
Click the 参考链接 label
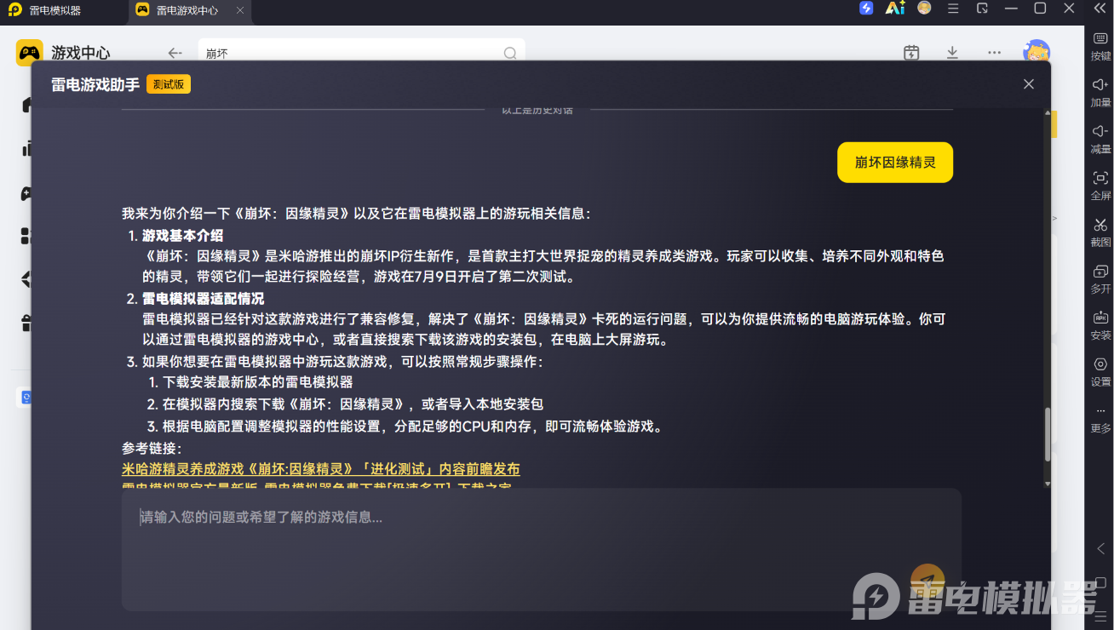[152, 448]
